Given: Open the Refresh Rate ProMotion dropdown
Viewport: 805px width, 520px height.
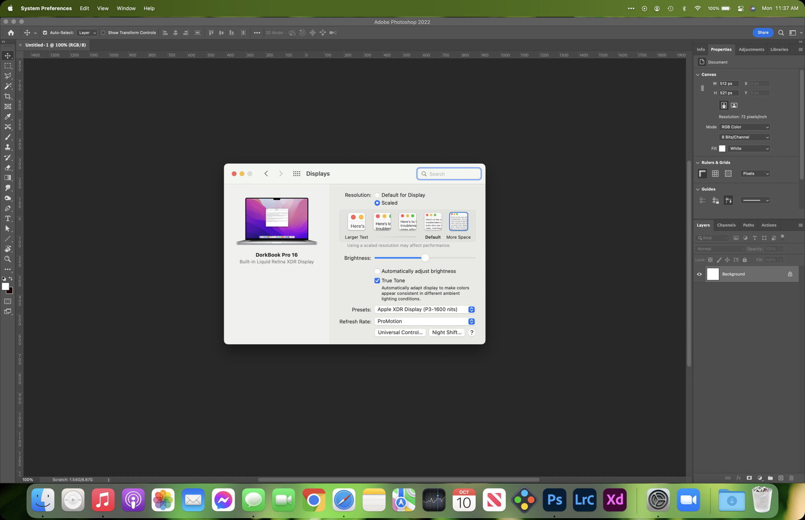Looking at the screenshot, I should (x=425, y=321).
